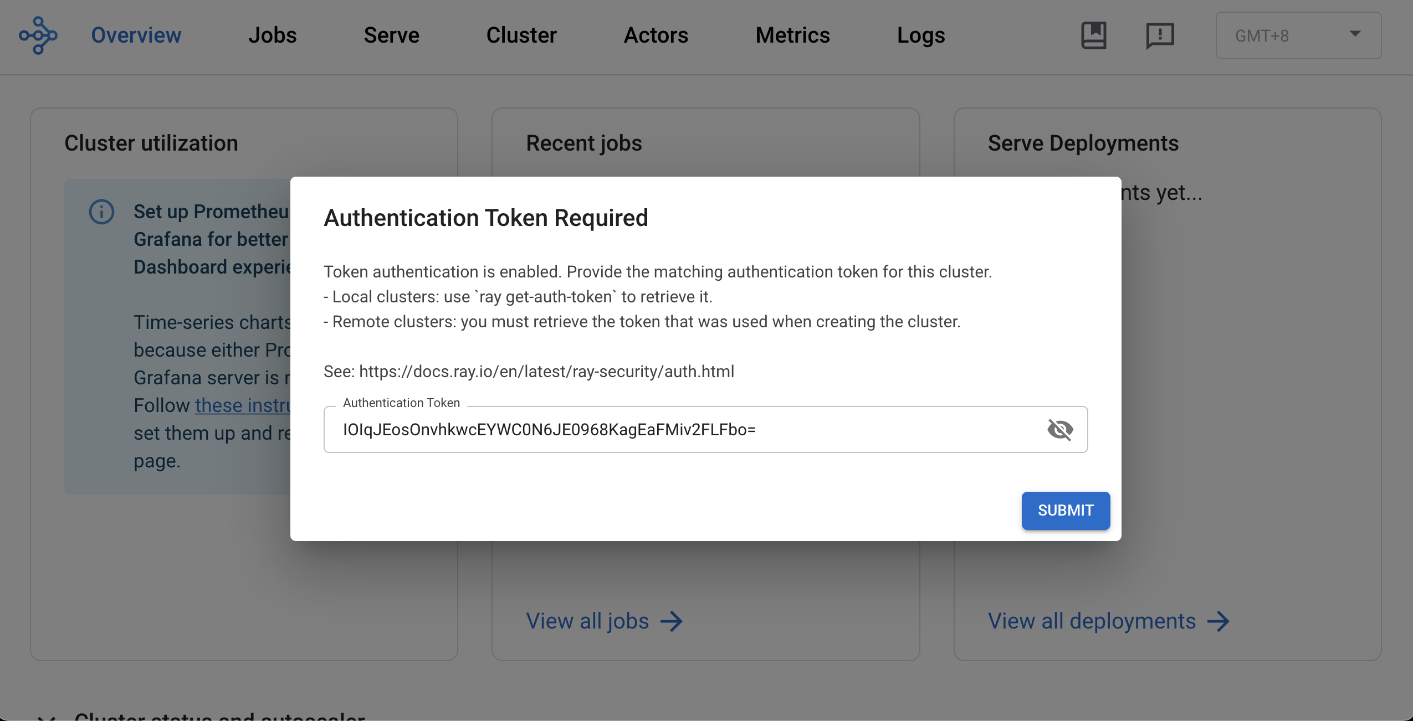This screenshot has width=1413, height=721.
Task: Click the Ray logo icon
Action: pos(38,35)
